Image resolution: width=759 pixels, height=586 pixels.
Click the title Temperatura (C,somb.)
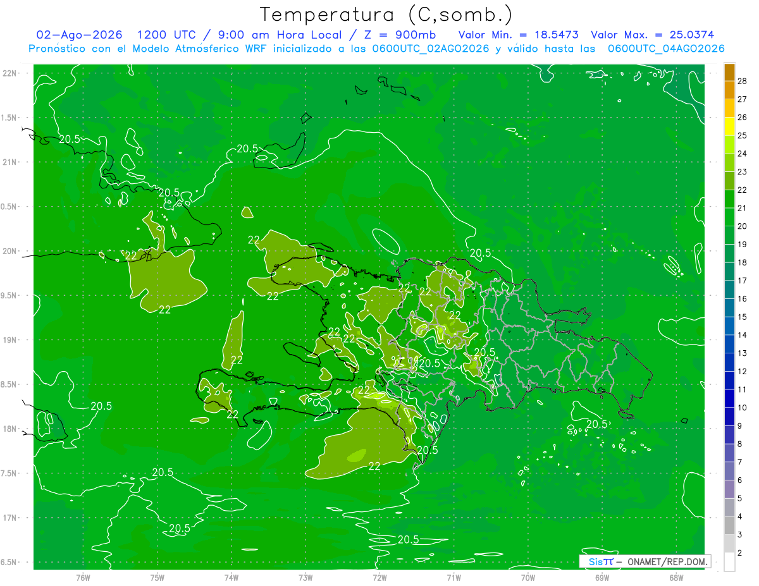click(x=386, y=15)
